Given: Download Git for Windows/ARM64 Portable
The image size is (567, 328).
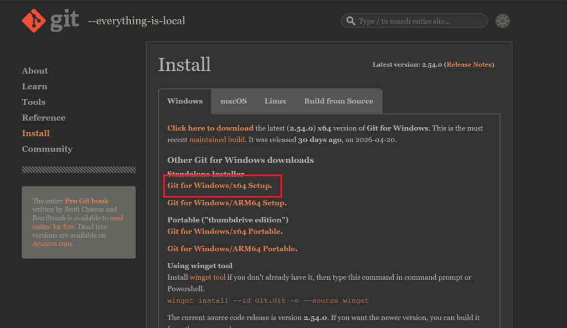Looking at the screenshot, I should coord(231,248).
